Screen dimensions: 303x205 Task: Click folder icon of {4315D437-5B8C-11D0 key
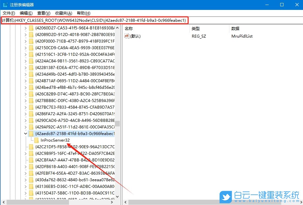pyautogui.click(x=31, y=193)
